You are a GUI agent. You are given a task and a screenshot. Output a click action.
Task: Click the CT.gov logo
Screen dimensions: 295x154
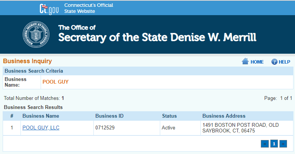point(49,8)
